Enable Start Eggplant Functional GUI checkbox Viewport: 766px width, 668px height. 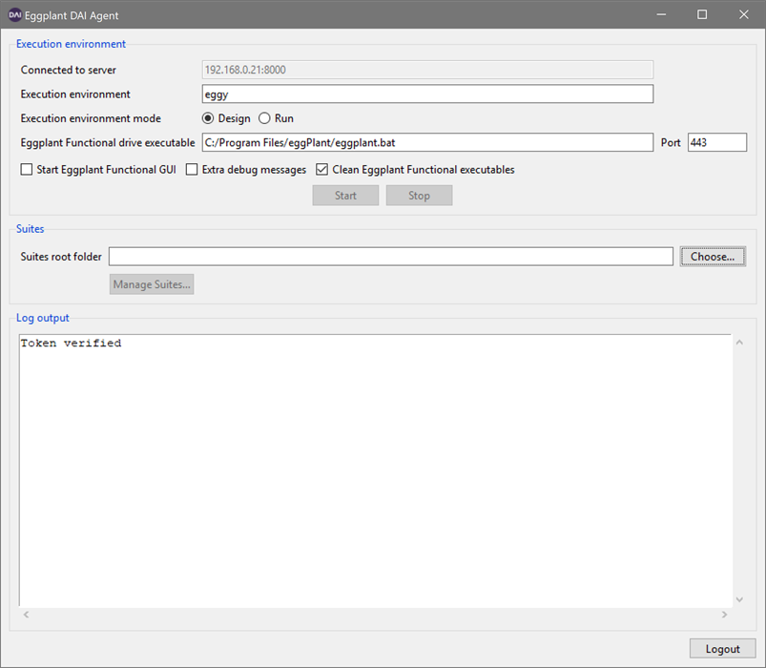[27, 170]
